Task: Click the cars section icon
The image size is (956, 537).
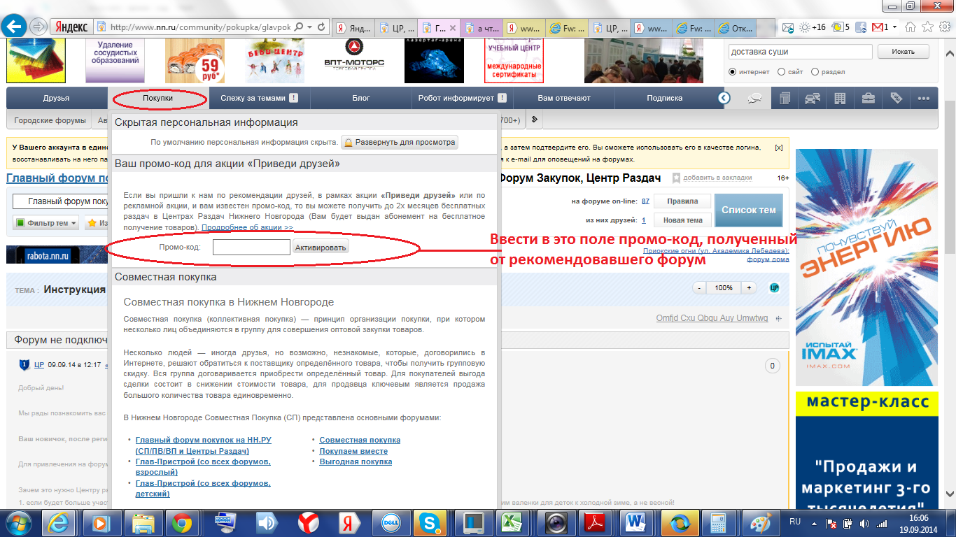Action: (x=812, y=99)
